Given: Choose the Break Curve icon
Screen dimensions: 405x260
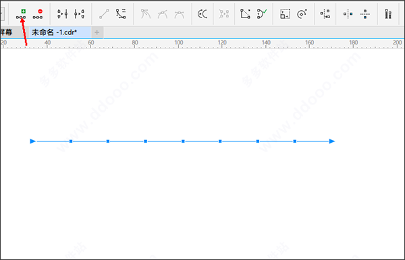Looking at the screenshot, I should click(x=79, y=14).
